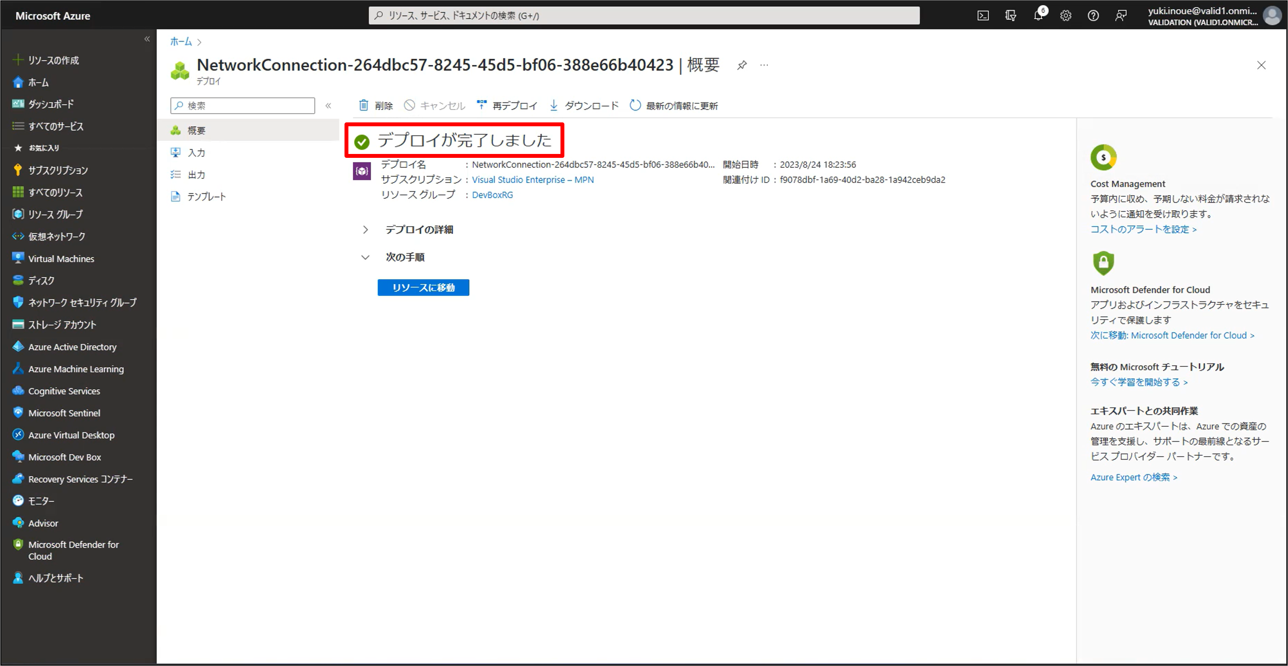Viewport: 1288px width, 666px height.
Task: Open 次に移動: Microsoft Defender for Cloud link
Action: (1172, 335)
